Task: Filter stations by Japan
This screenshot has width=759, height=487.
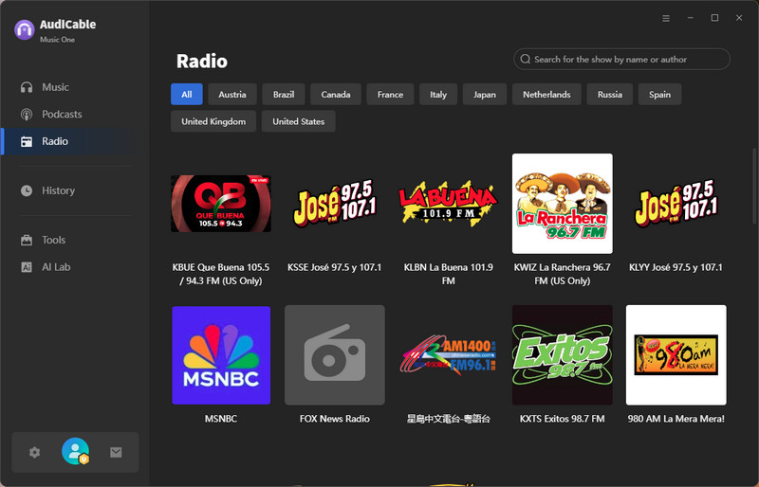Action: coord(485,95)
